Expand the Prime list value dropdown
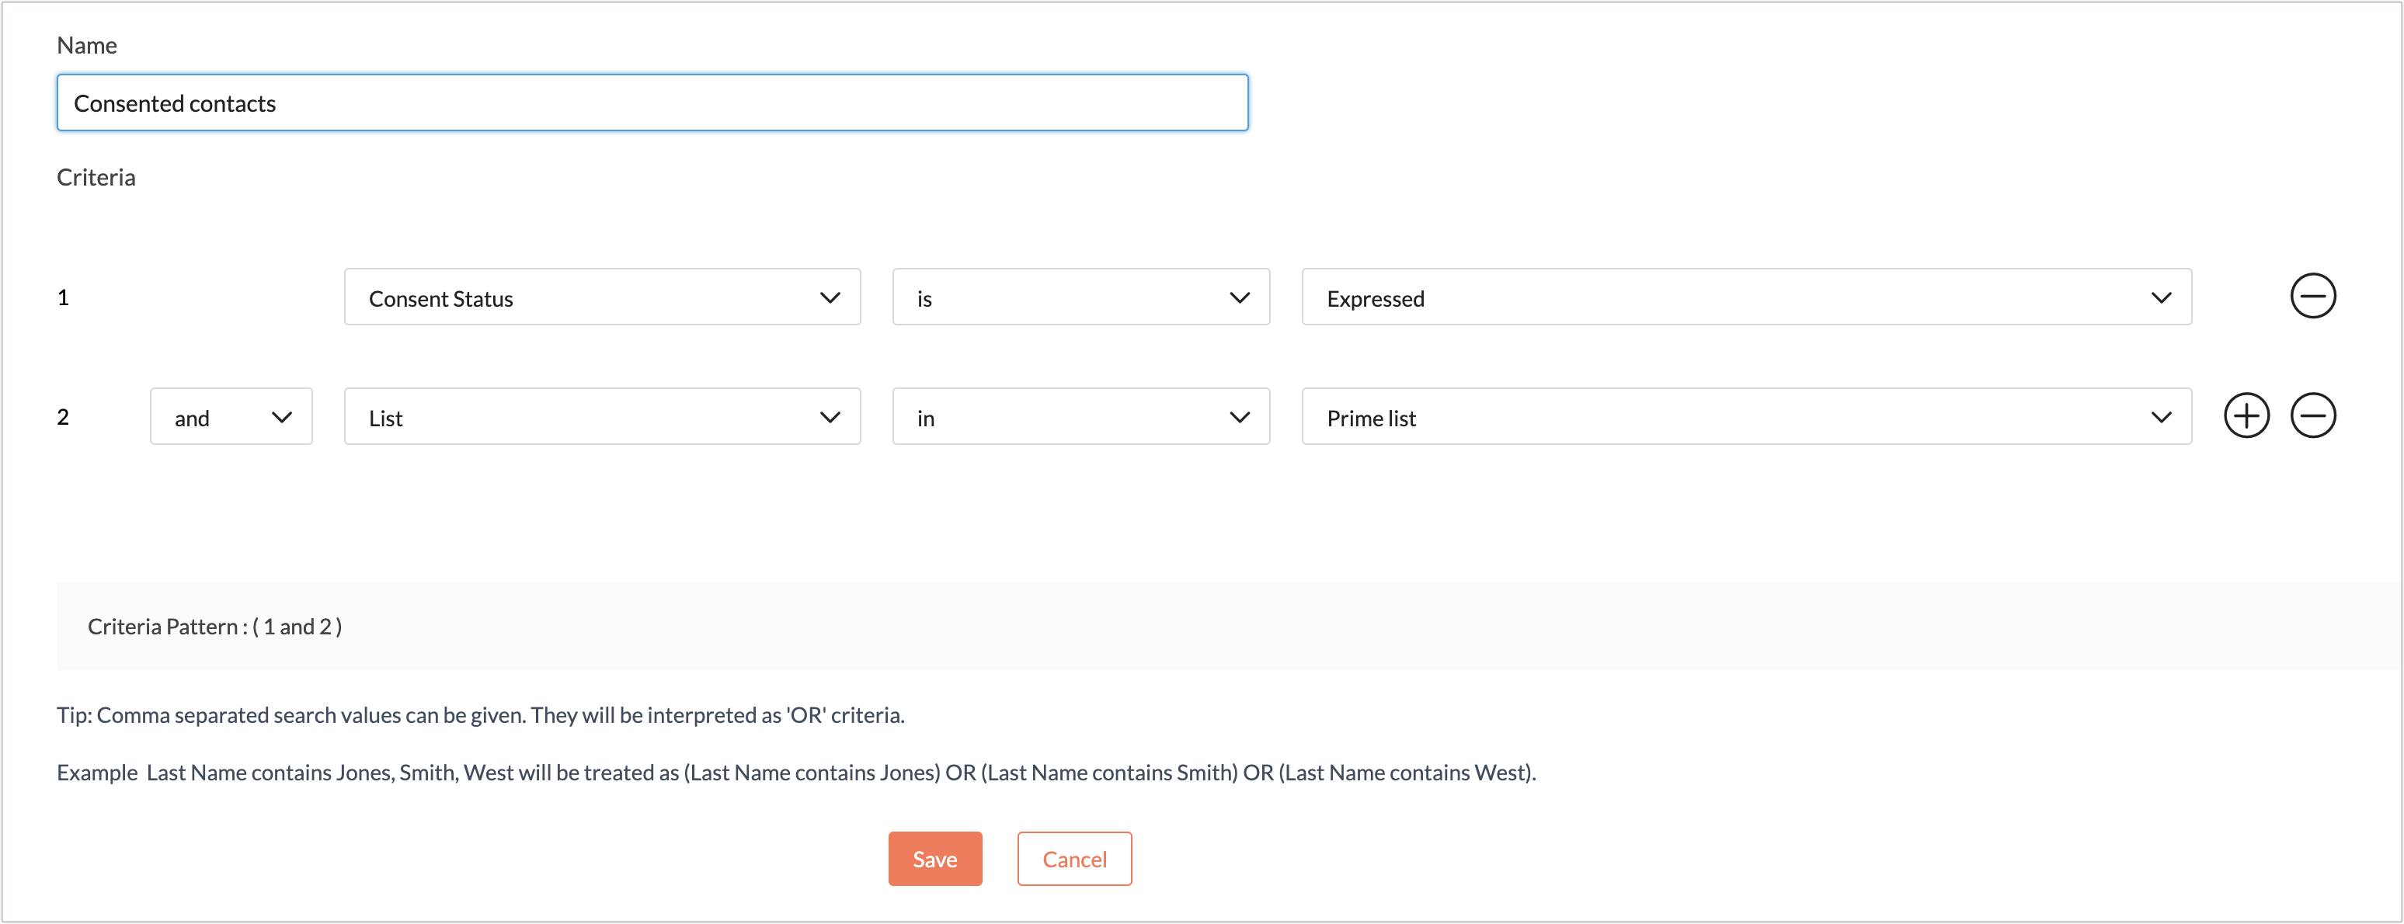The image size is (2404, 924). [2159, 417]
